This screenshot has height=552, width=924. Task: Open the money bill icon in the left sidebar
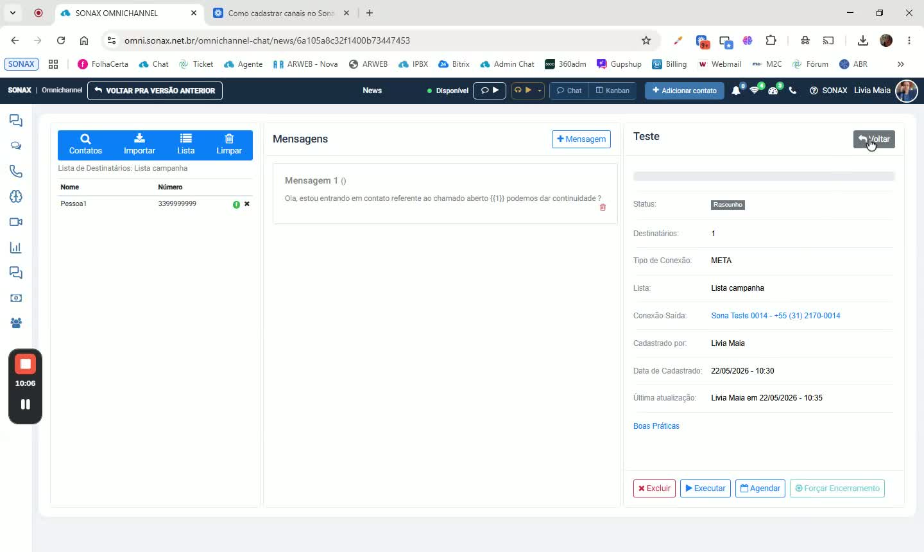coord(16,298)
